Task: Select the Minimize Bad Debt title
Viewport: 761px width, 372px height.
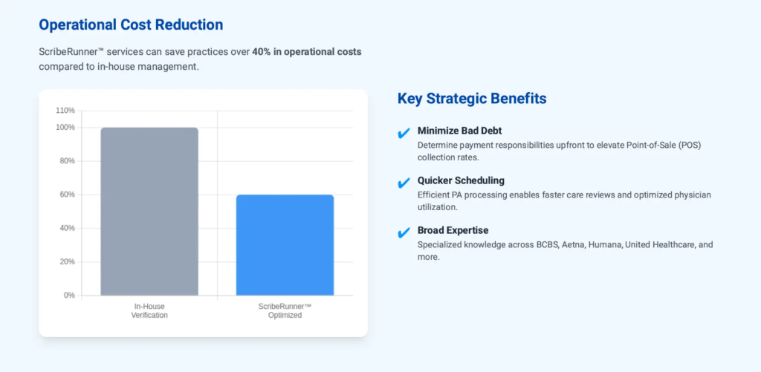Action: click(x=459, y=131)
